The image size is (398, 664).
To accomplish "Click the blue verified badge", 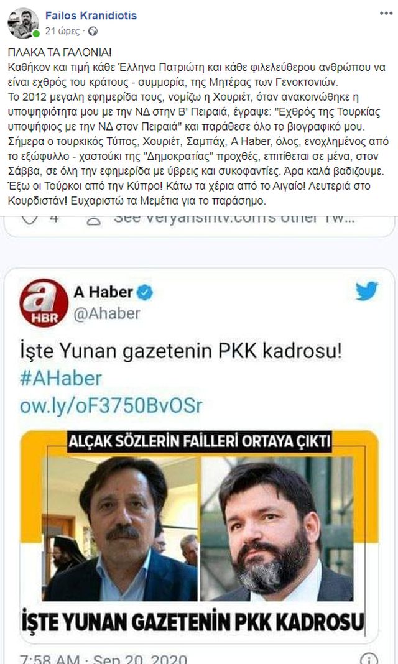I will tap(146, 292).
